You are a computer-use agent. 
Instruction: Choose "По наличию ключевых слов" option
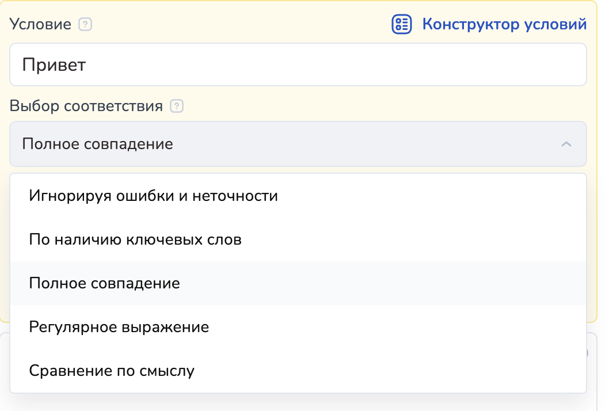coord(135,240)
